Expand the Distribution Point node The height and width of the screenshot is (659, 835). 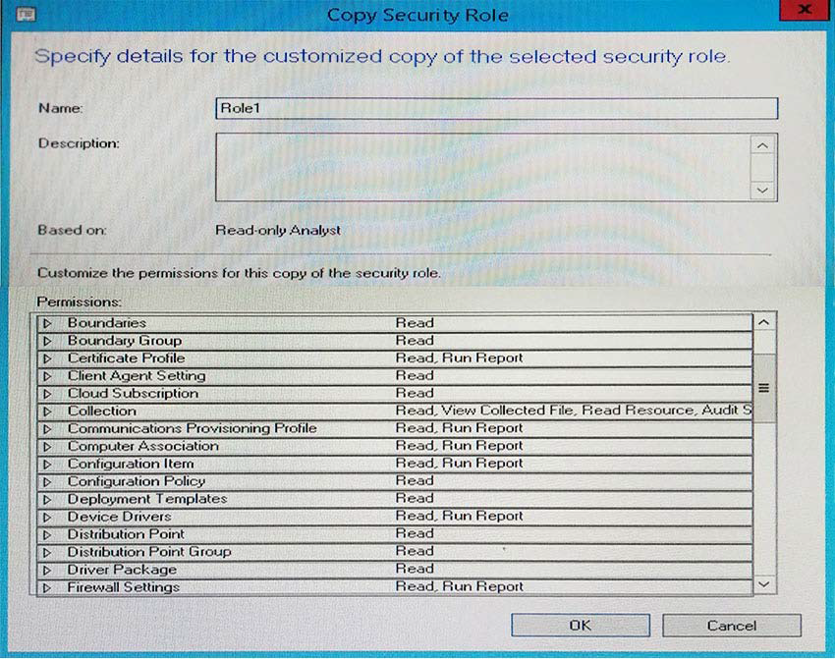click(x=47, y=534)
